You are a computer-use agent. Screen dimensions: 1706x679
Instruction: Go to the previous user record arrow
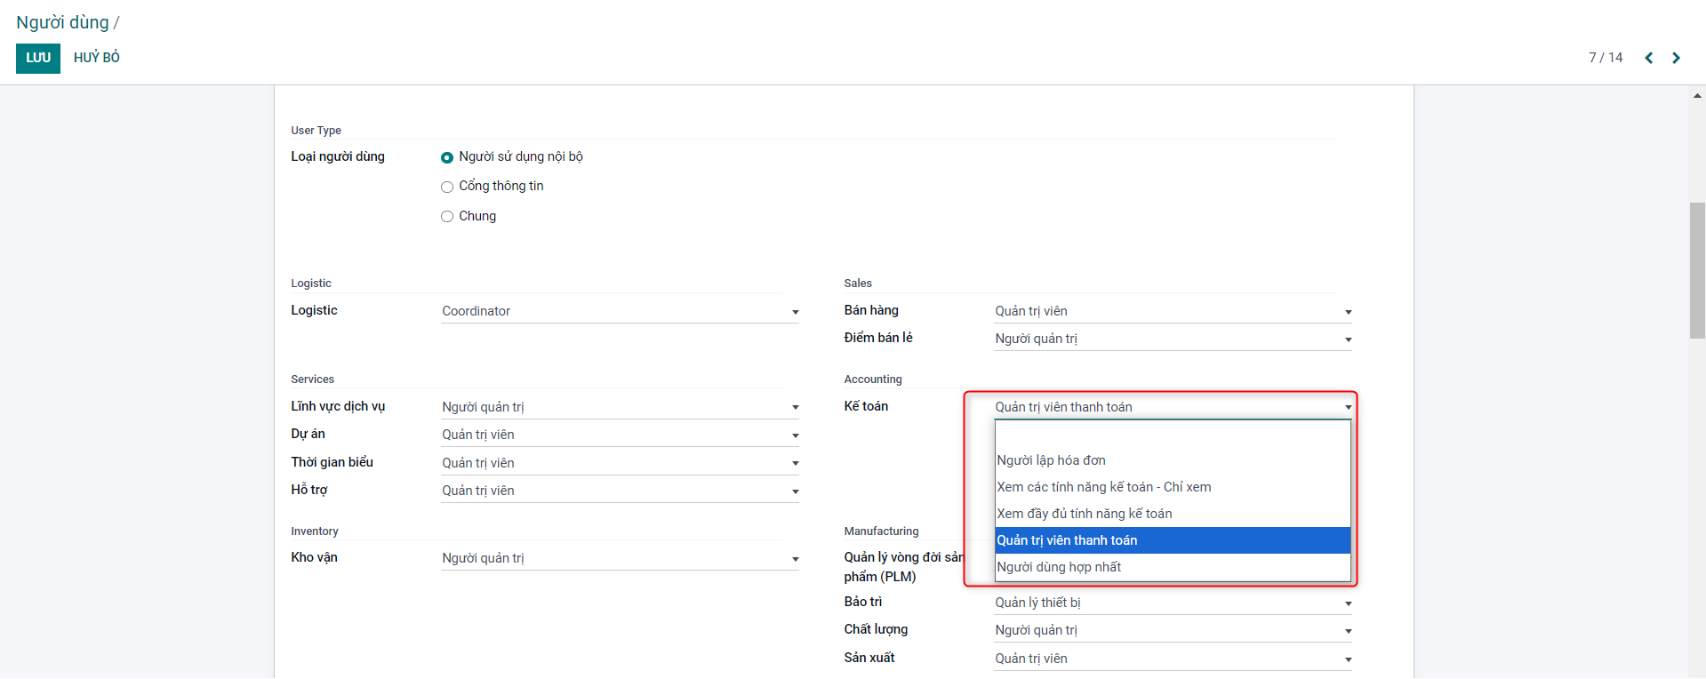[1648, 58]
